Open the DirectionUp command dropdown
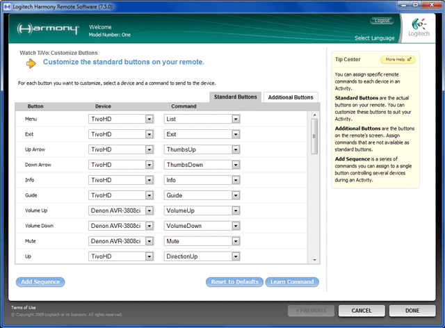The image size is (445, 328). 202,256
